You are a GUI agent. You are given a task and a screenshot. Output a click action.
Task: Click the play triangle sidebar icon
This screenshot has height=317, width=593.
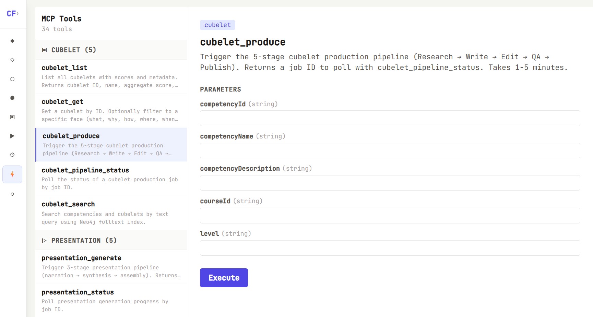point(12,136)
